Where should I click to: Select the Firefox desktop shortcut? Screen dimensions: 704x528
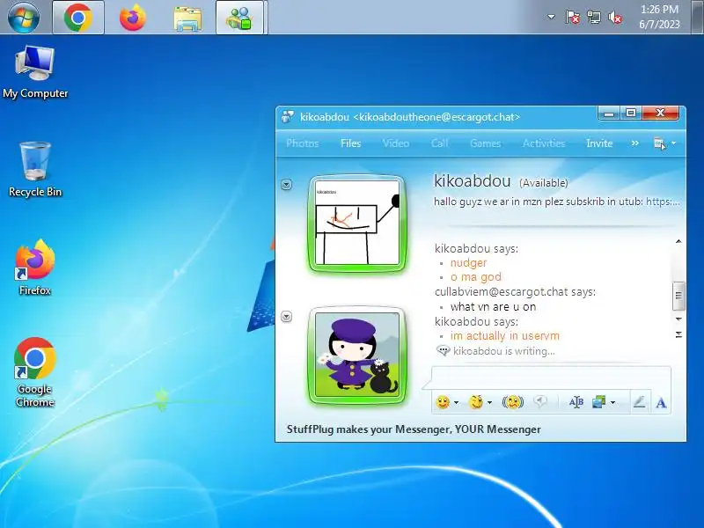tap(35, 268)
